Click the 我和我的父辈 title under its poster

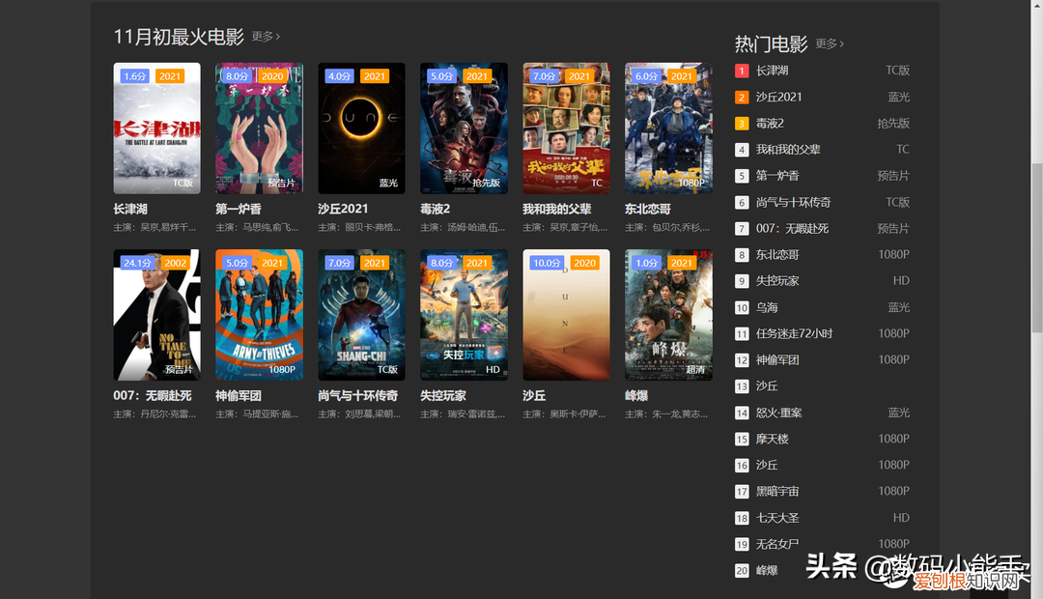pos(557,209)
